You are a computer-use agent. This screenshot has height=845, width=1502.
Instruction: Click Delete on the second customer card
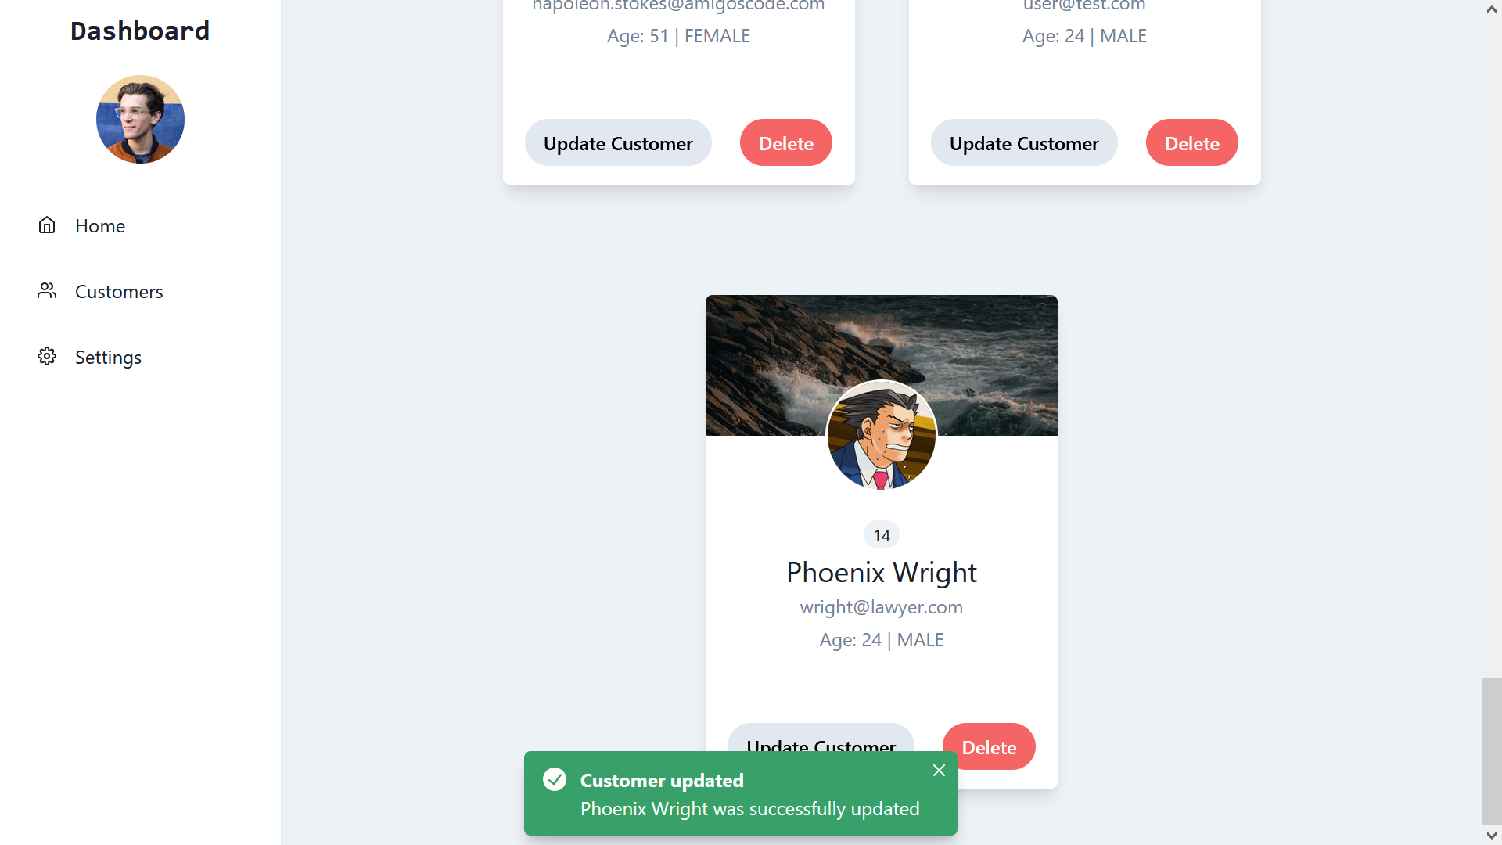[1191, 142]
